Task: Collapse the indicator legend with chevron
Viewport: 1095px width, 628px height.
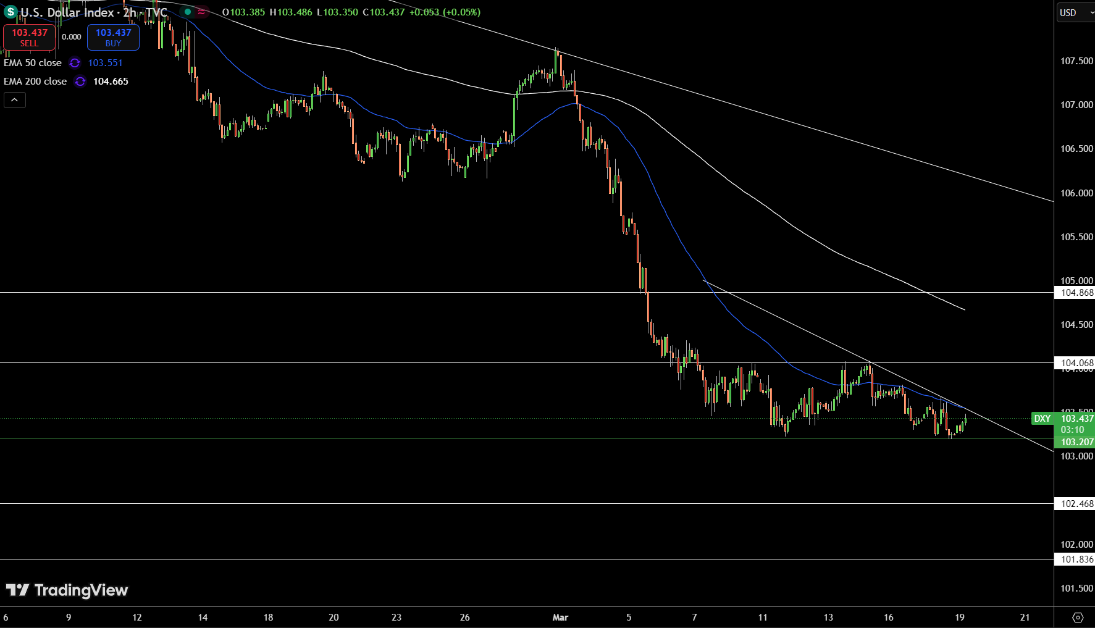Action: tap(15, 100)
